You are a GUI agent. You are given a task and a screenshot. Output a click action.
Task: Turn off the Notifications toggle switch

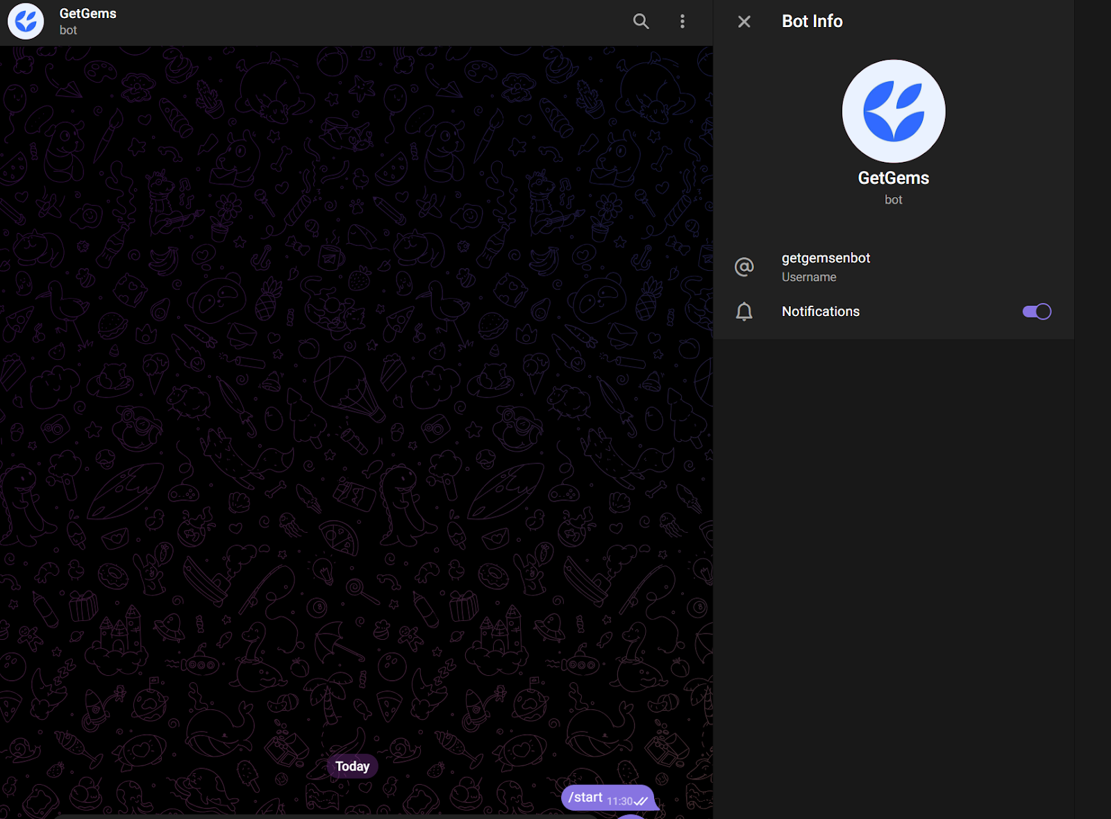pos(1037,312)
